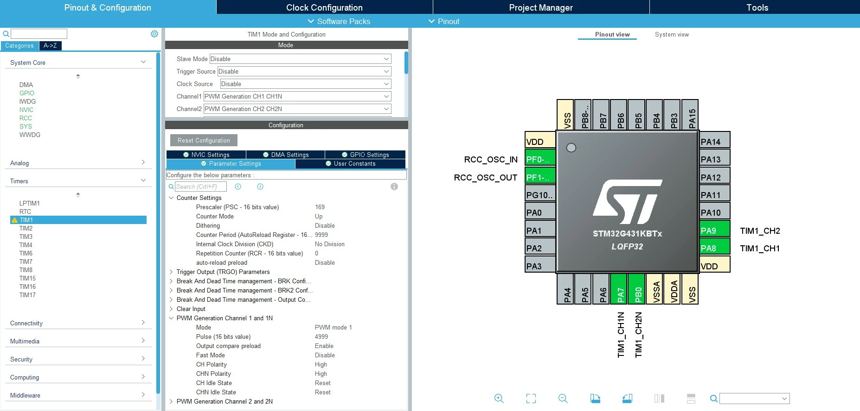Click the Mode panel vertical scrollbar
Image resolution: width=860 pixels, height=411 pixels.
[406, 63]
